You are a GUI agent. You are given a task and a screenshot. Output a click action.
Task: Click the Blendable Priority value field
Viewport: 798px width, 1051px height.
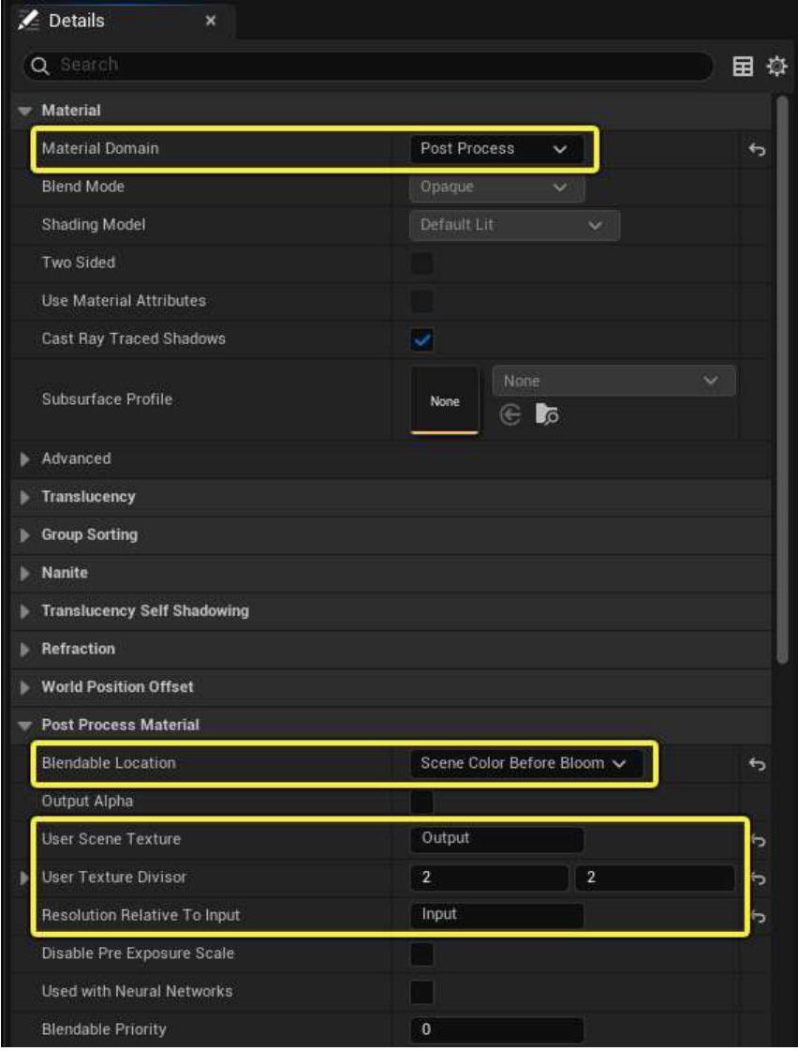point(496,1030)
